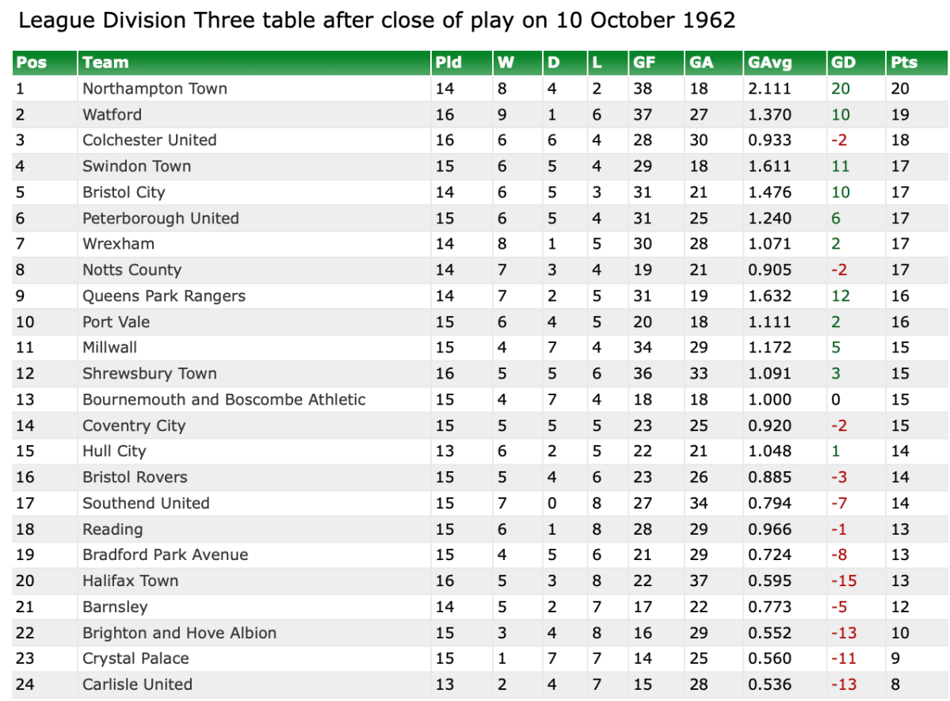The width and height of the screenshot is (950, 701).
Task: Select the Pld column header
Action: tap(448, 63)
